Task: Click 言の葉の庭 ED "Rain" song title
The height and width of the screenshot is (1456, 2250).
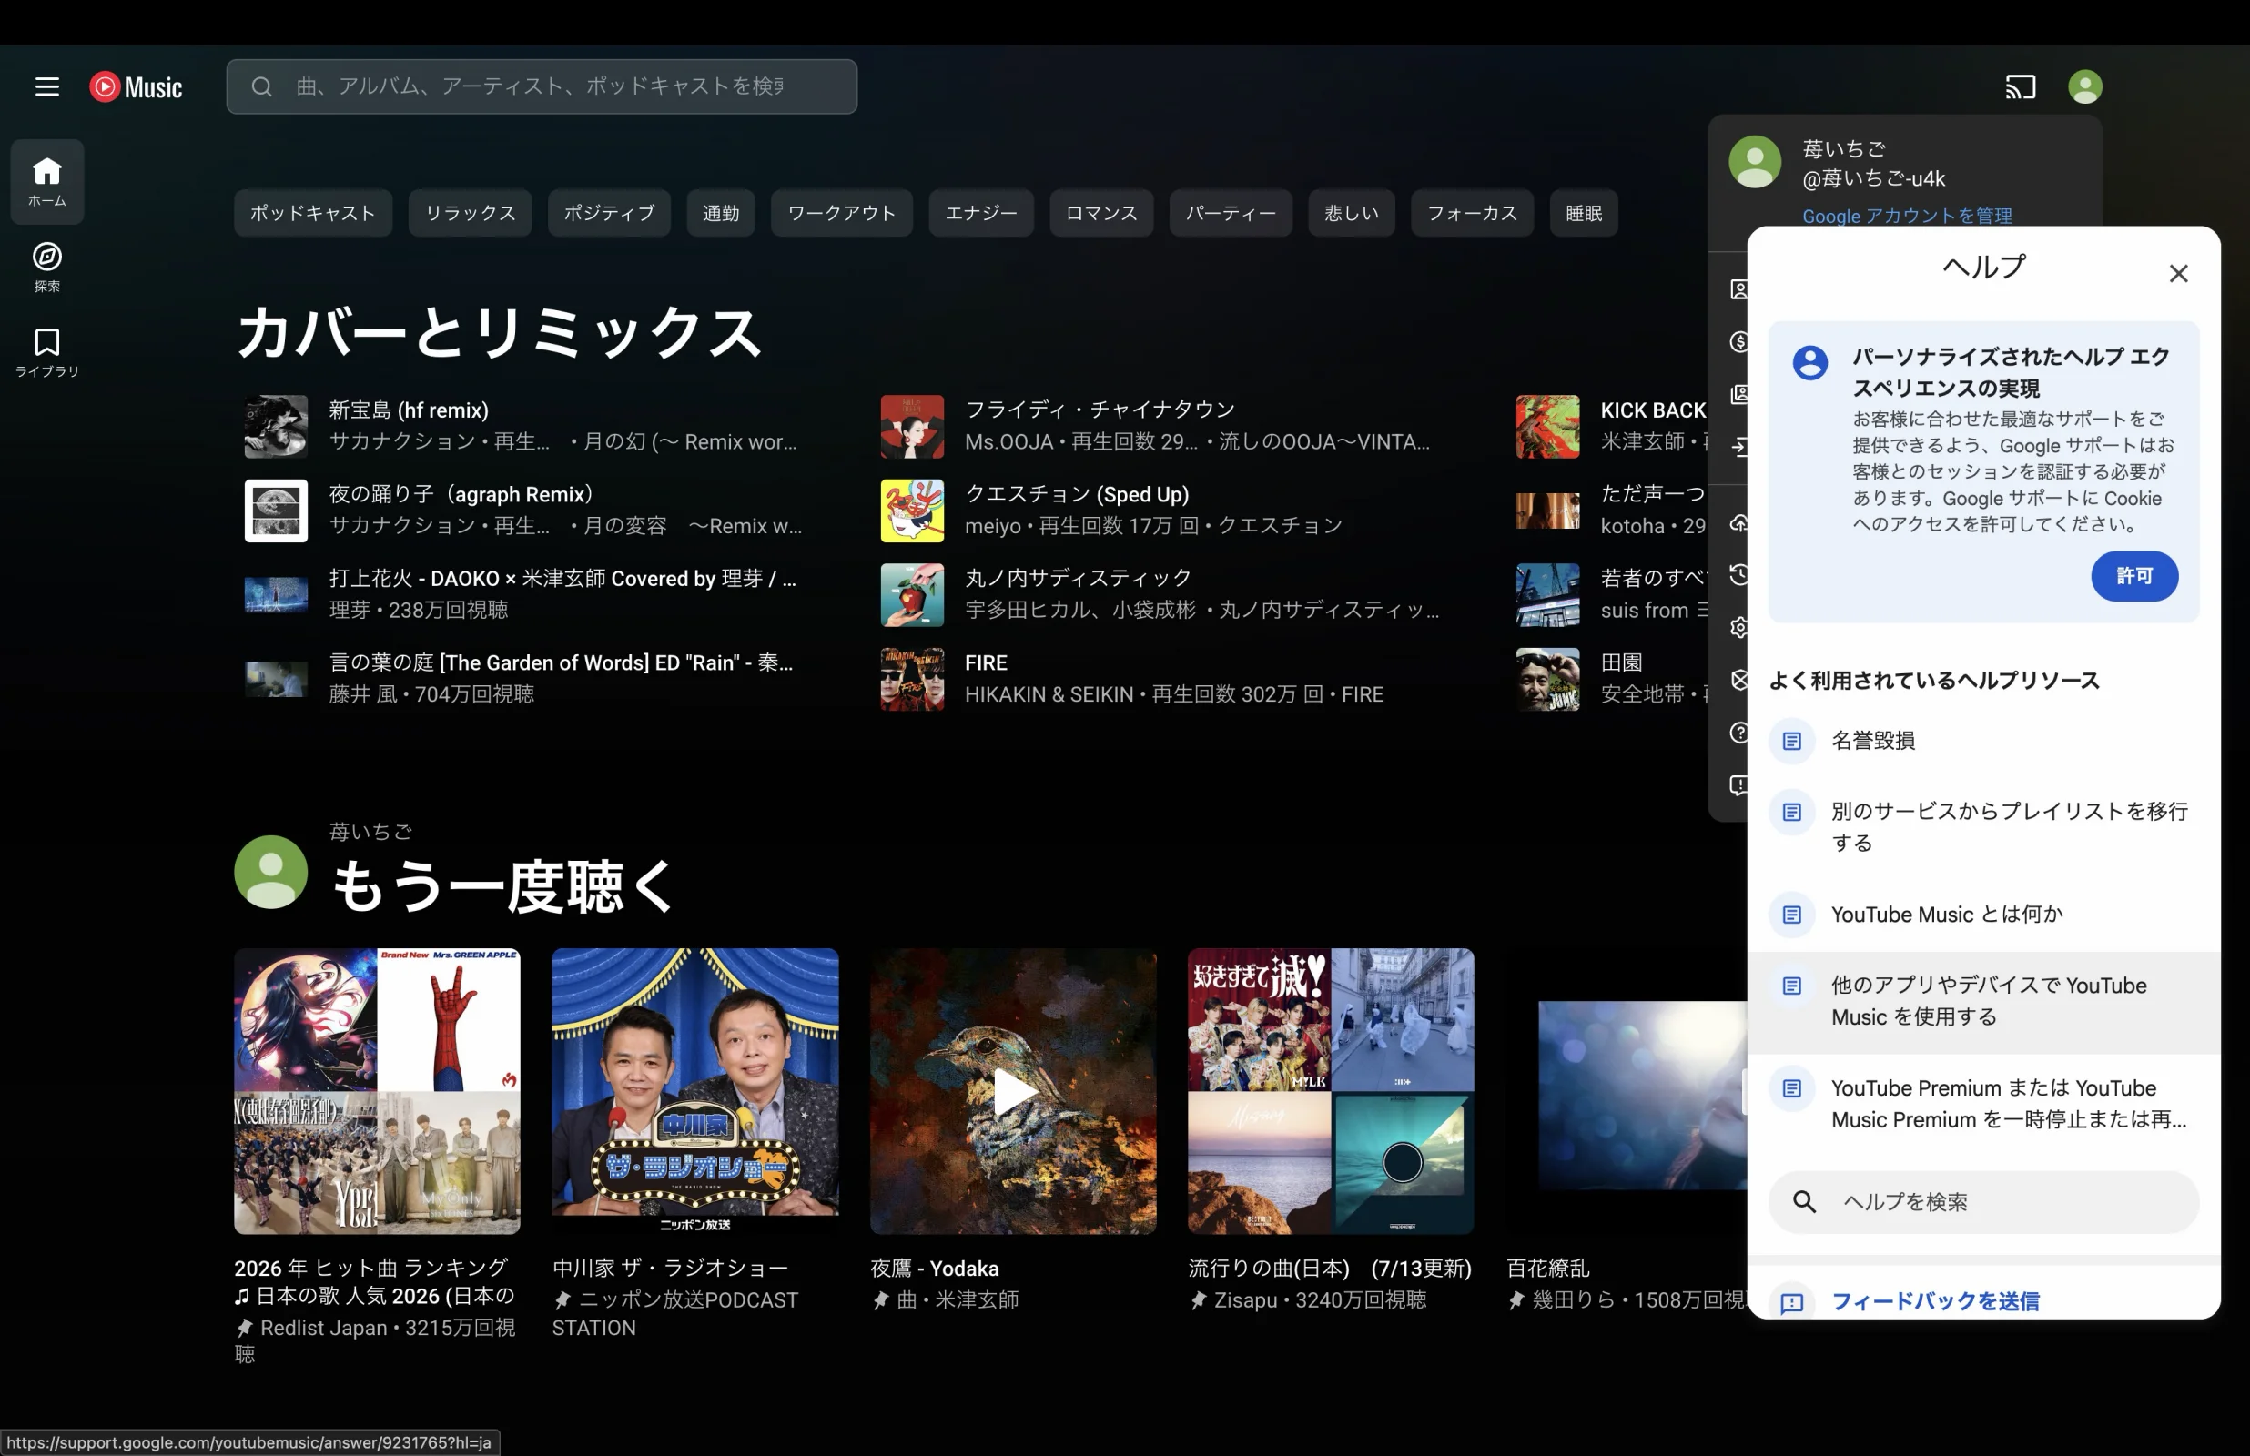Action: [x=561, y=662]
